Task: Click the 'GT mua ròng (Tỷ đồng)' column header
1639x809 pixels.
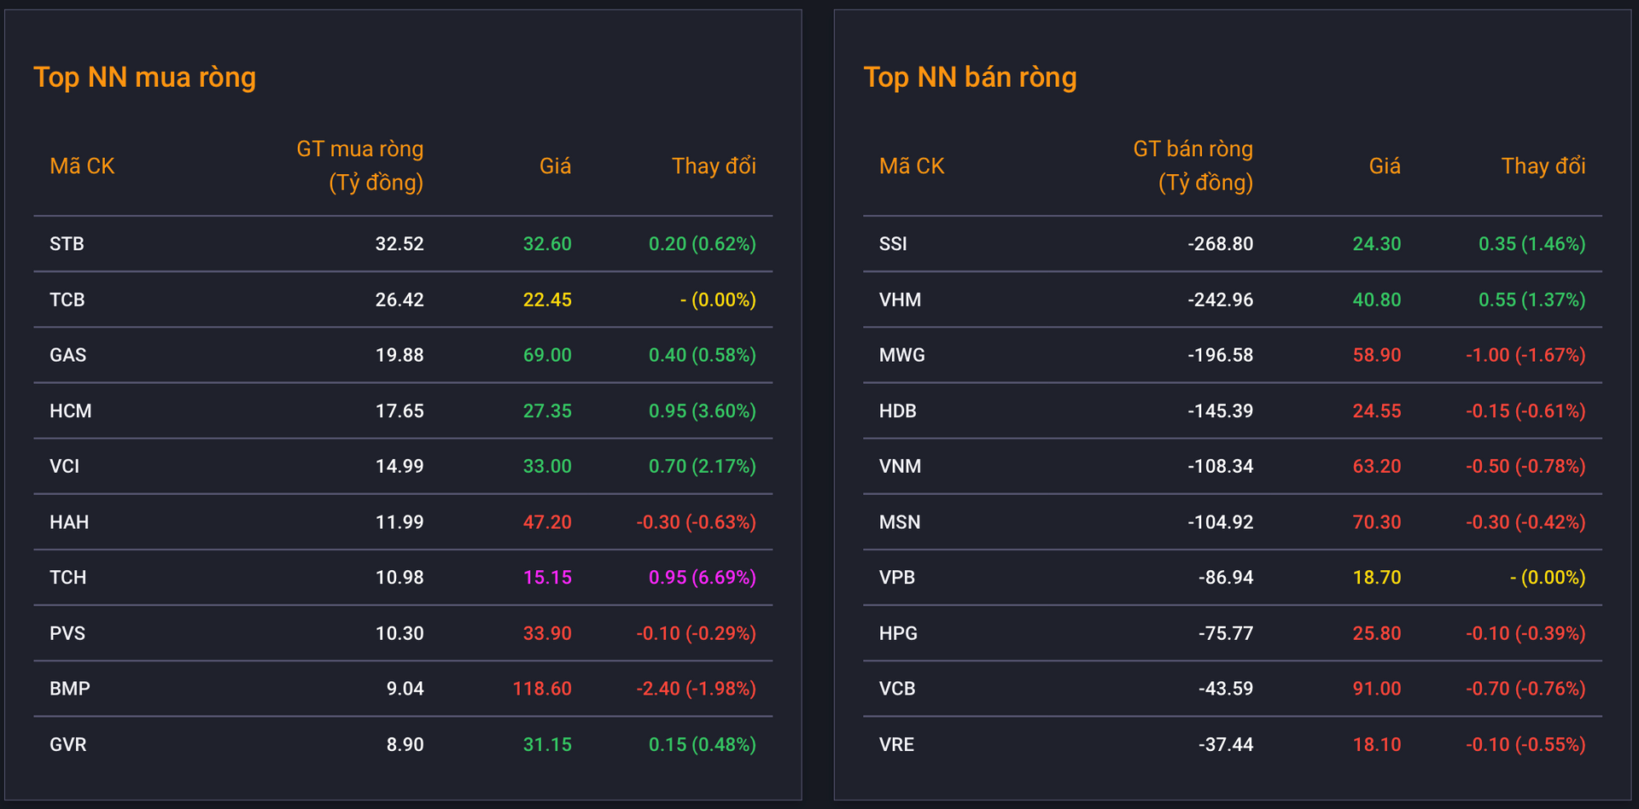Action: click(x=359, y=166)
